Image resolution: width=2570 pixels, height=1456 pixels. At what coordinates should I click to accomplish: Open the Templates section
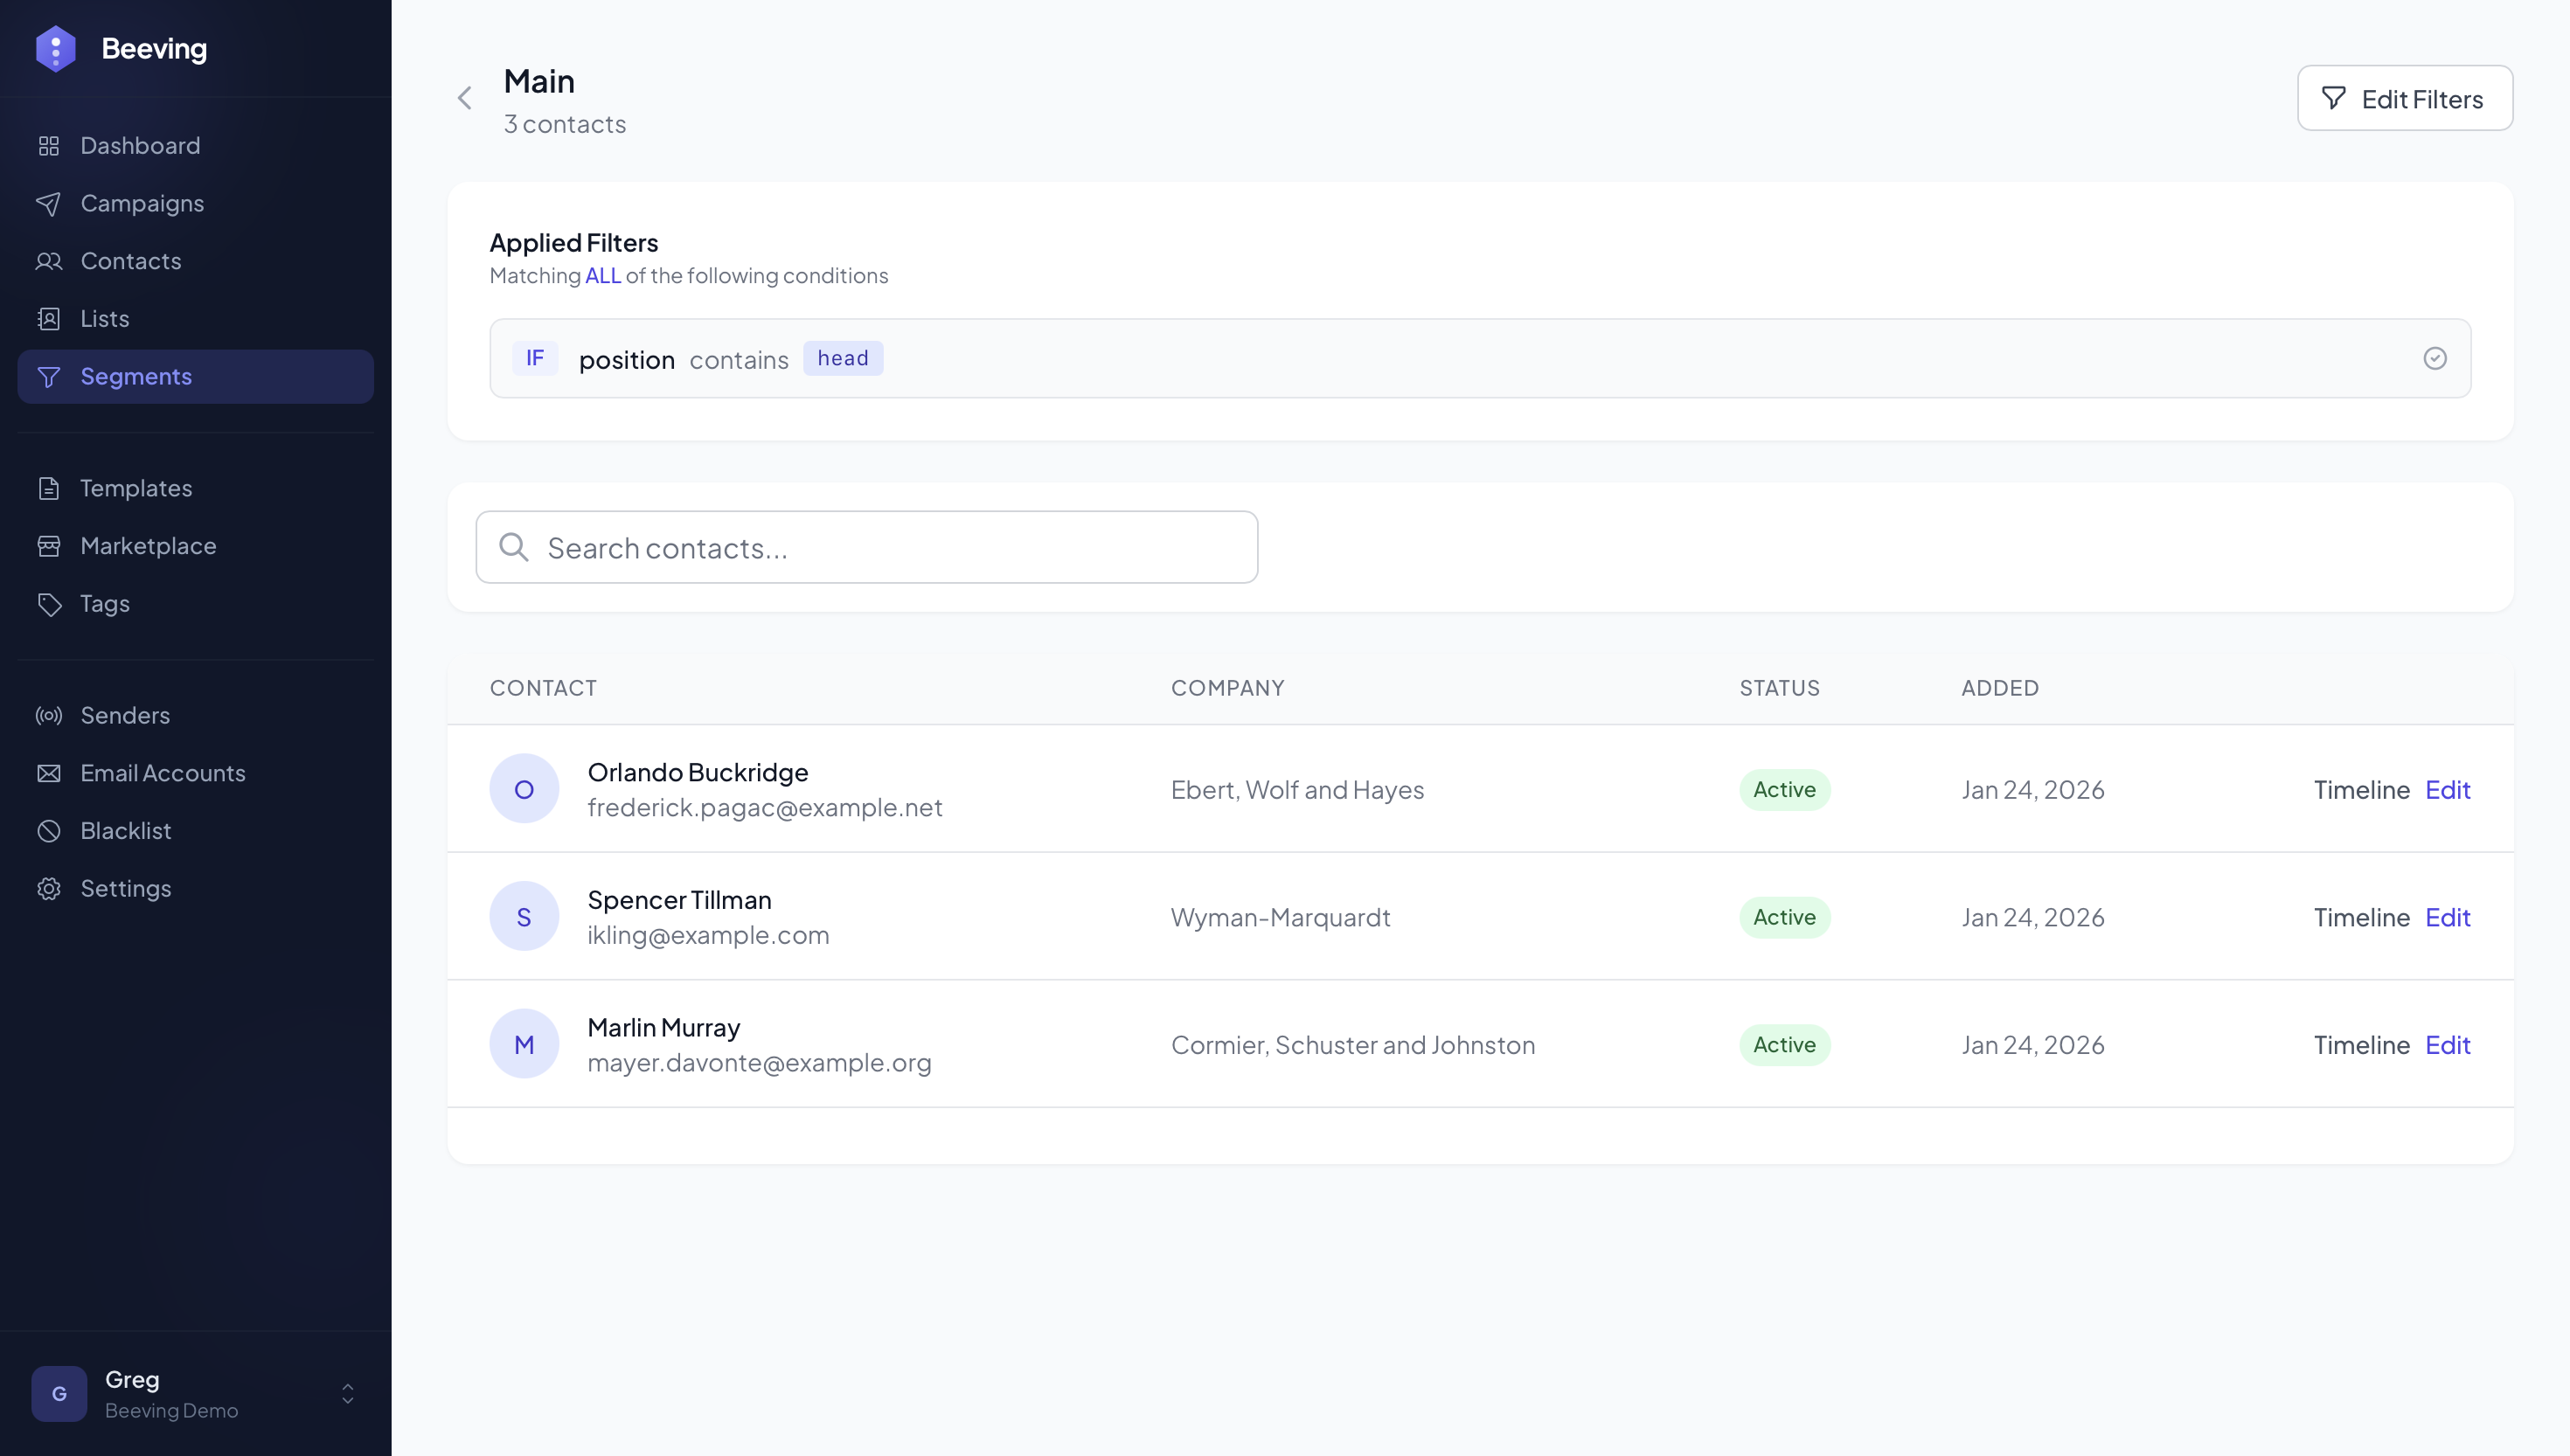click(136, 489)
